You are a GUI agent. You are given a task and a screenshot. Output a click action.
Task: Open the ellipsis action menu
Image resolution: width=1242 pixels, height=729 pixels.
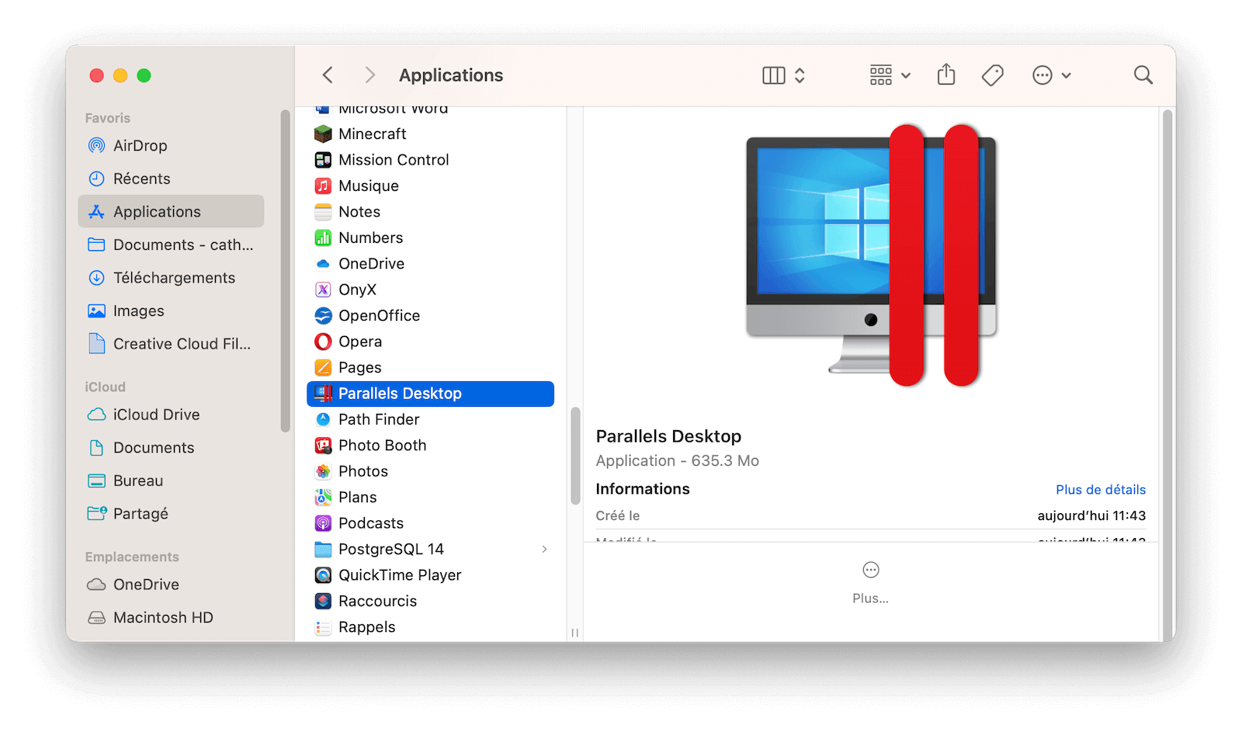click(1052, 75)
